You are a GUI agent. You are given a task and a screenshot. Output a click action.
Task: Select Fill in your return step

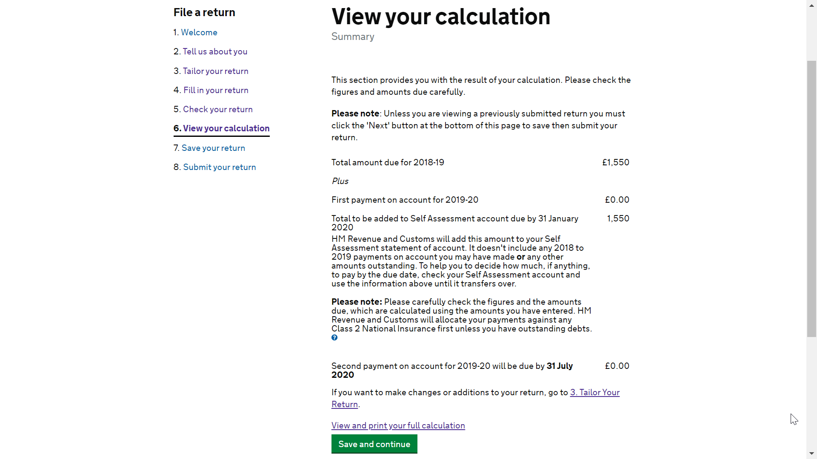coord(216,90)
